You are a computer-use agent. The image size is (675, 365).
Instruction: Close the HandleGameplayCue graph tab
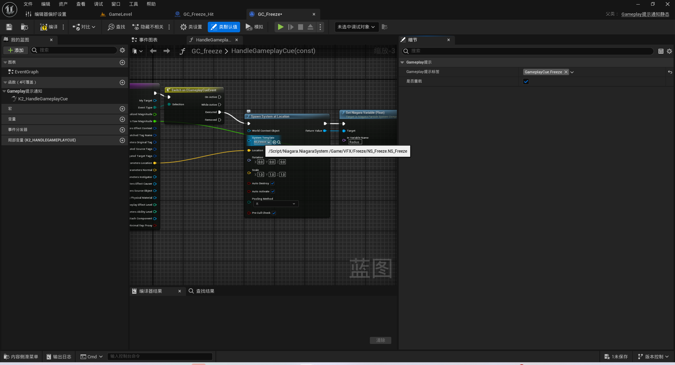coord(237,40)
